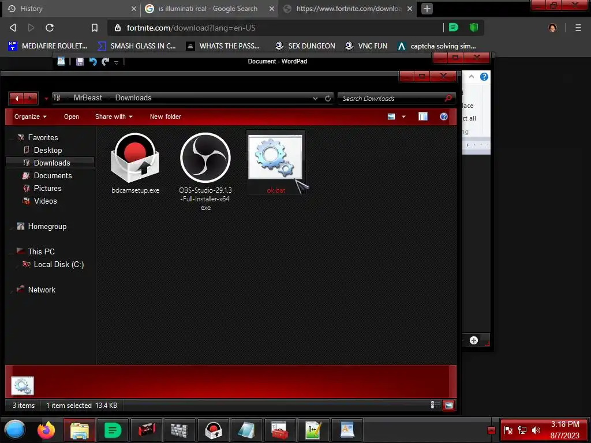Screen dimensions: 591x443
Task: Open SMASH GLASS IN C... bookmark
Action: [x=137, y=46]
